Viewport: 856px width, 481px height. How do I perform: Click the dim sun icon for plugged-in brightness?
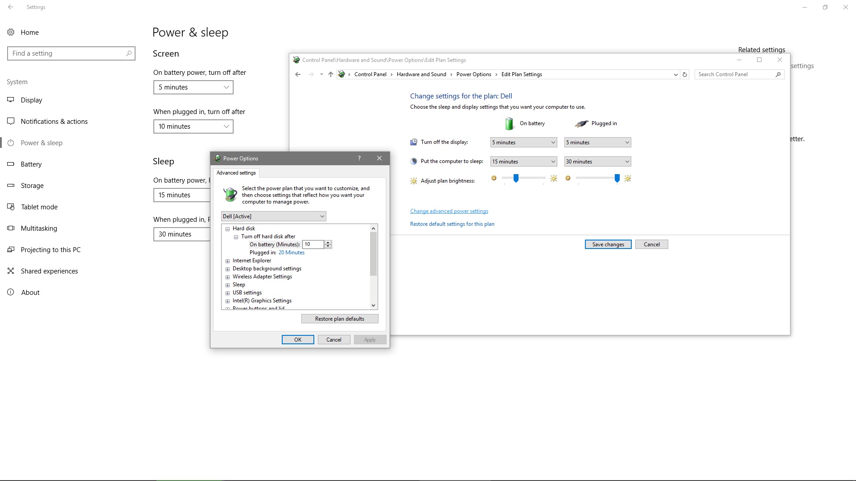(x=568, y=178)
